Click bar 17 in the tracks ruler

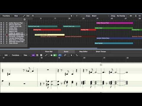tap(55, 19)
